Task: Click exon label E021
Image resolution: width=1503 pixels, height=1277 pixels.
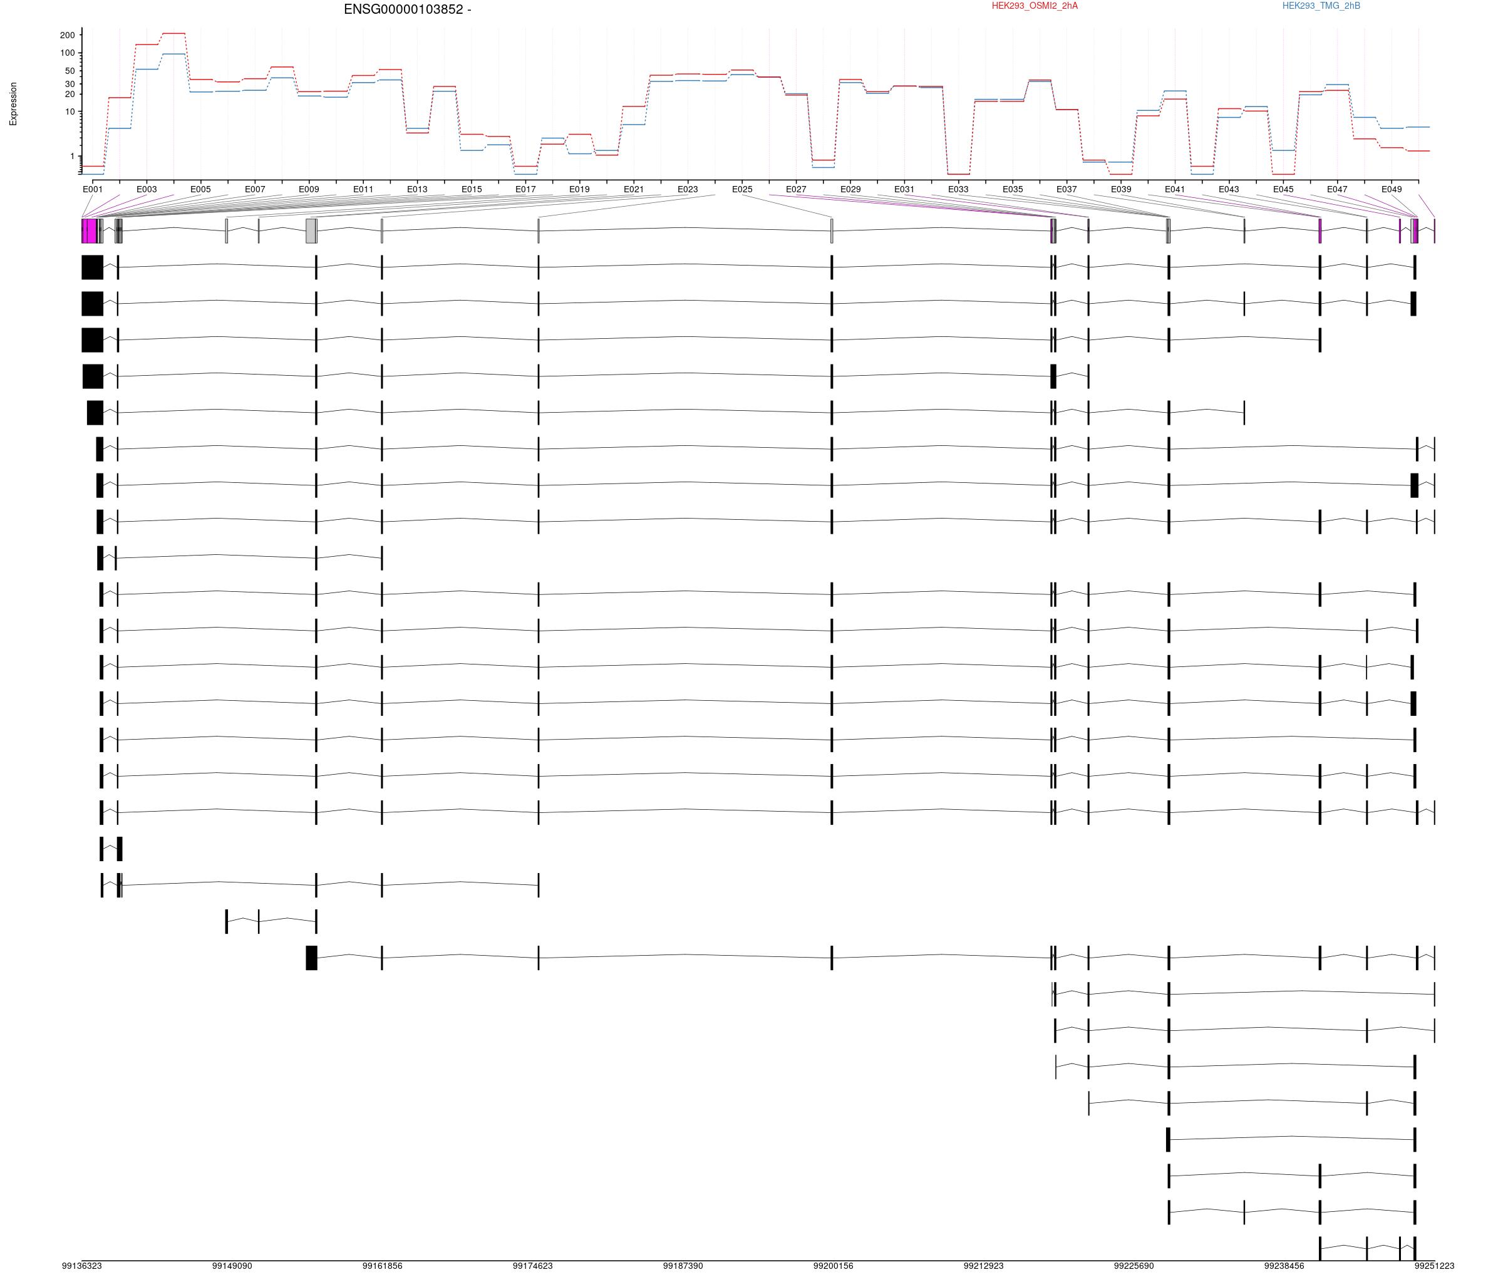Action: pyautogui.click(x=634, y=190)
